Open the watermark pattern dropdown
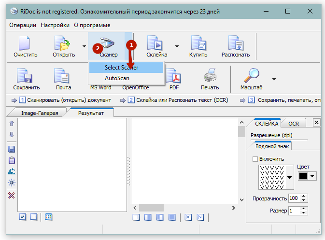The height and width of the screenshot is (240, 325). [290, 177]
